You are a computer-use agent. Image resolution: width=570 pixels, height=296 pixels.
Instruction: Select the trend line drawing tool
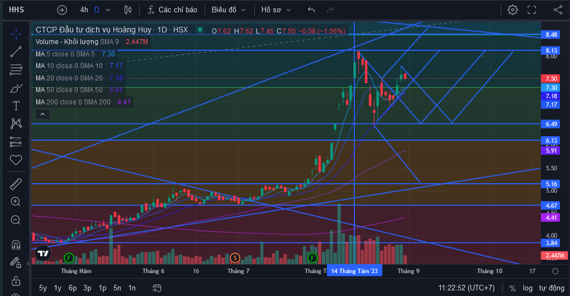(x=16, y=52)
